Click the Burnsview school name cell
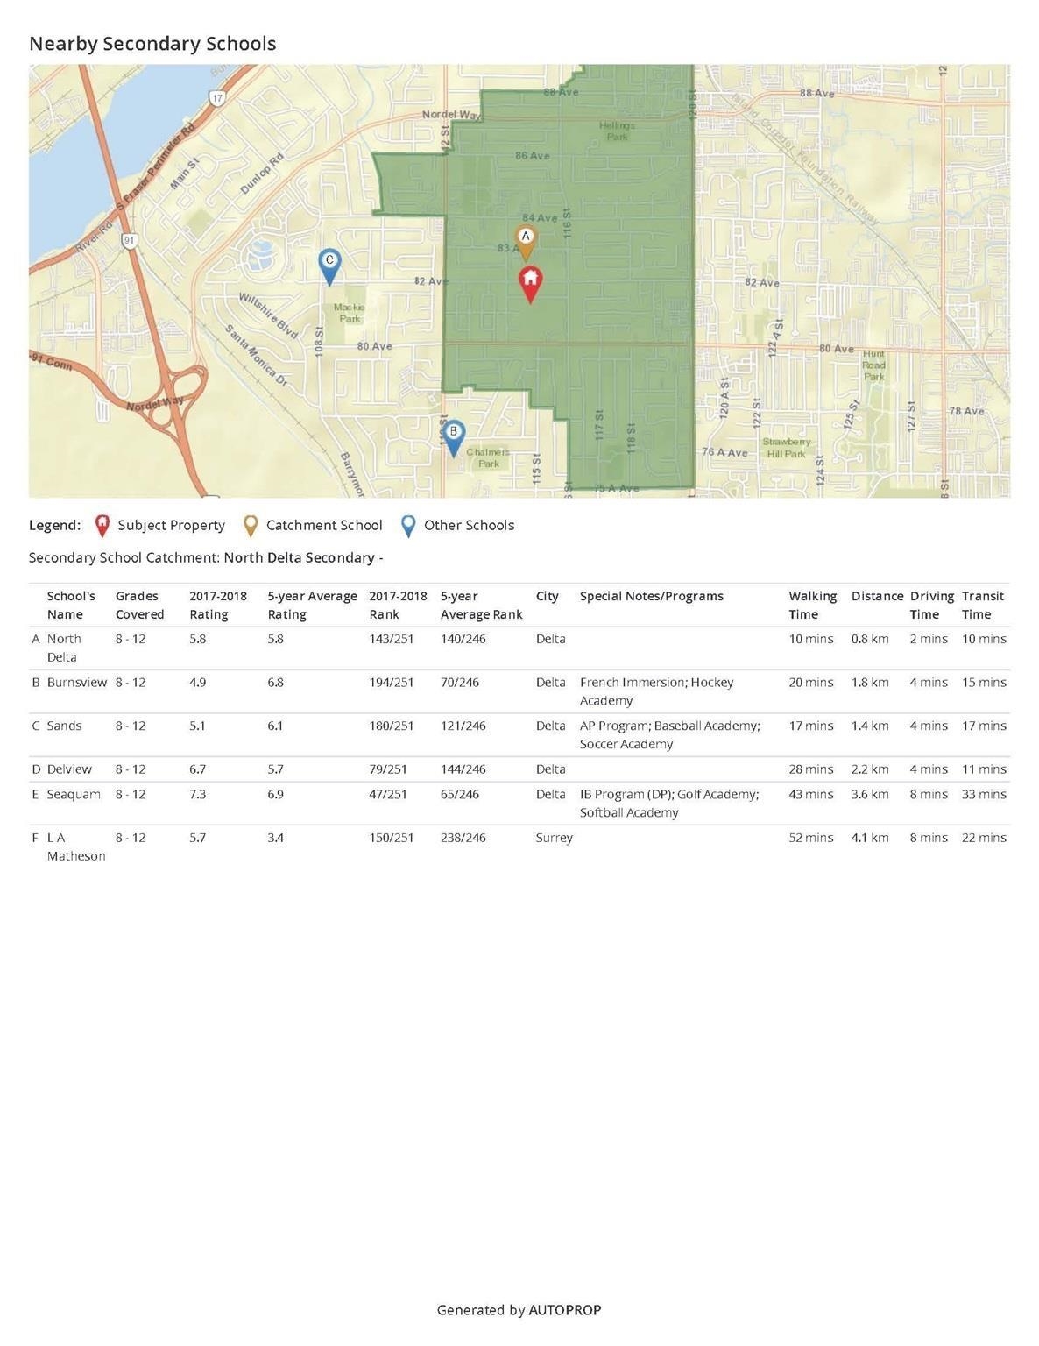This screenshot has height=1346, width=1039. click(77, 682)
